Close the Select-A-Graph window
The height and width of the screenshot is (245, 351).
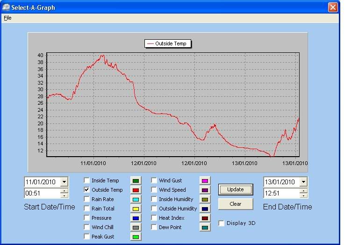click(332, 7)
